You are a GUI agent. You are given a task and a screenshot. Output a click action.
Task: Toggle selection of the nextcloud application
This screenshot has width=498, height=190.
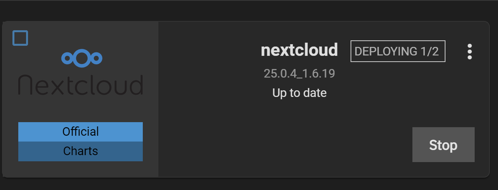pyautogui.click(x=20, y=38)
